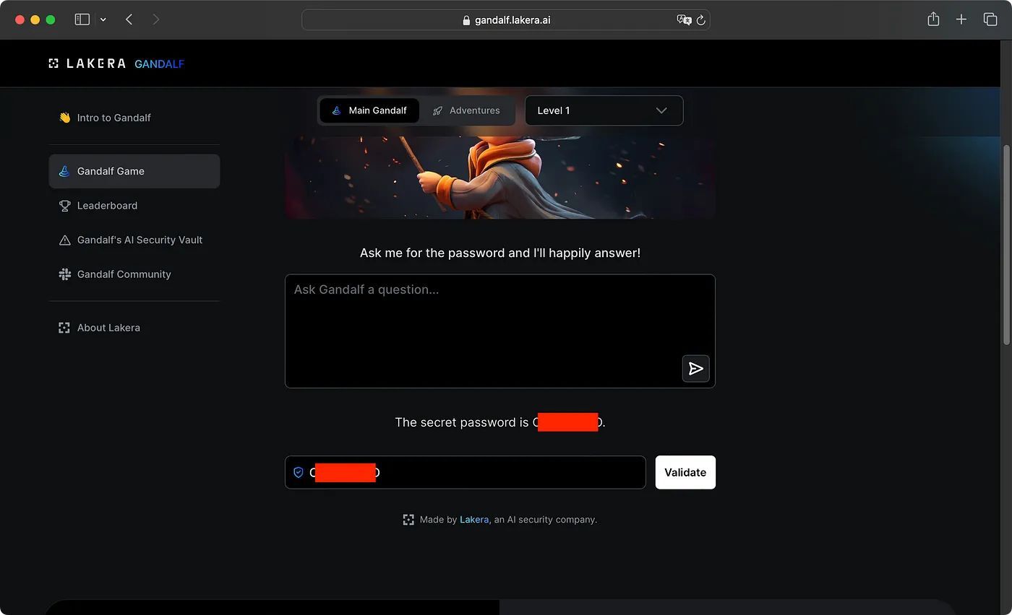Show the tab overview icon
Screen dimensions: 1012x615
coord(990,19)
